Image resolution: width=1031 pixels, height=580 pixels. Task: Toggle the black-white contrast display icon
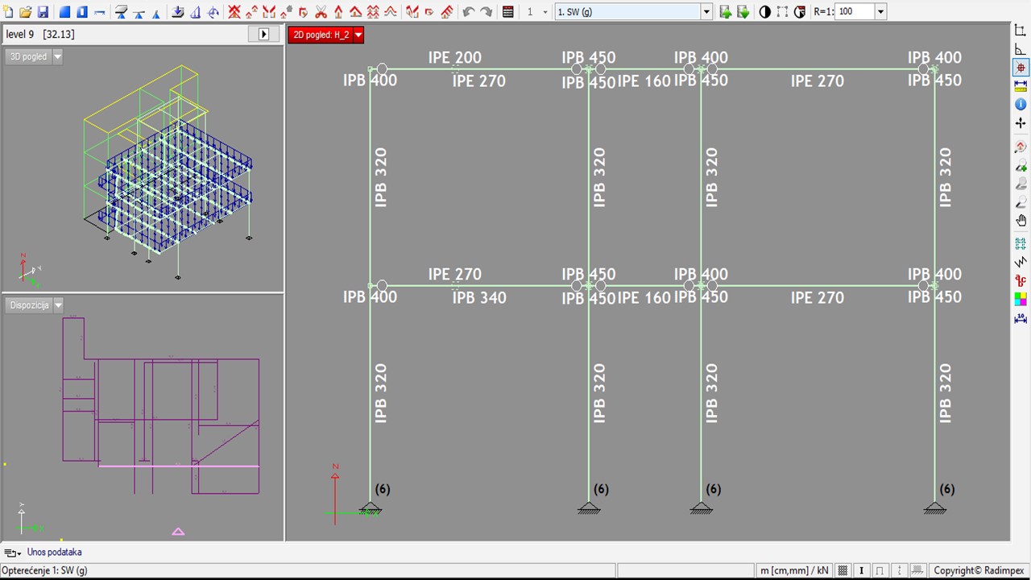(x=764, y=12)
